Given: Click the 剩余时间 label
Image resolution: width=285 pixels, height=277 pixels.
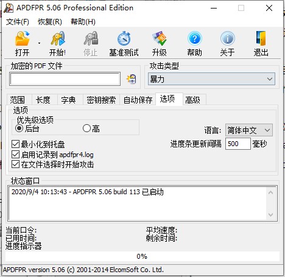Looking at the screenshot, I should tap(161, 238).
